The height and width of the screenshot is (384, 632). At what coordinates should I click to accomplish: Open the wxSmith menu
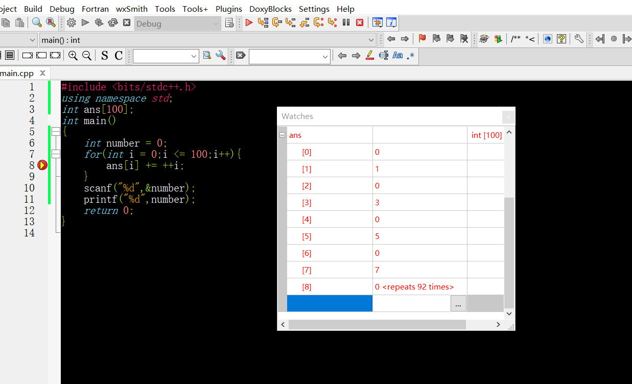pyautogui.click(x=132, y=9)
